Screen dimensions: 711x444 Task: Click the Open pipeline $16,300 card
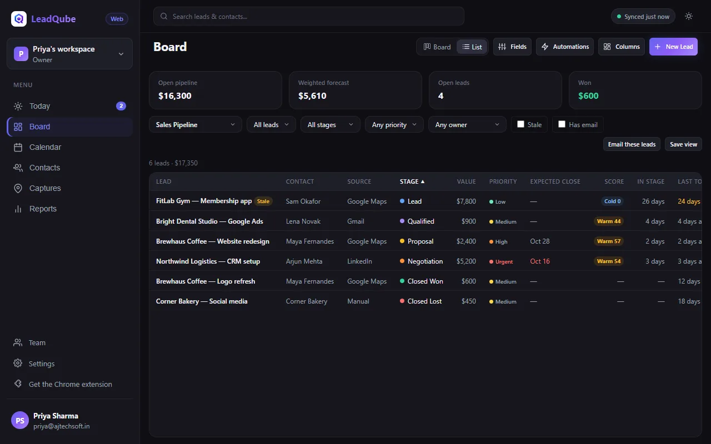(x=216, y=90)
